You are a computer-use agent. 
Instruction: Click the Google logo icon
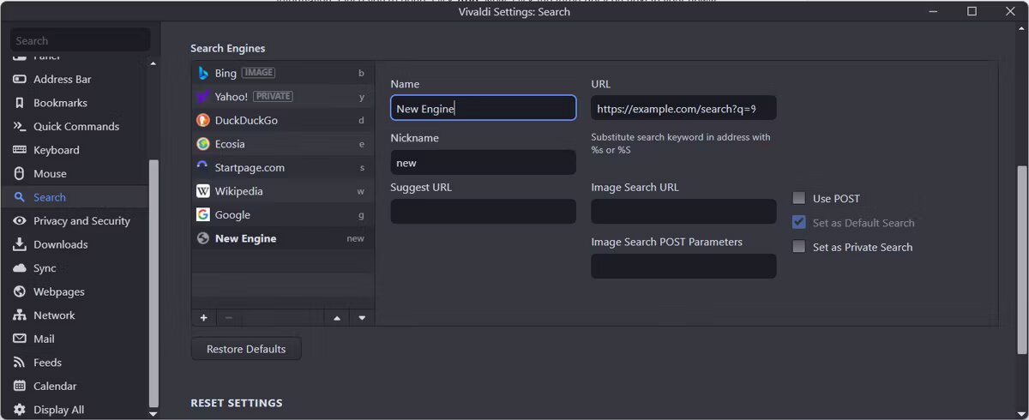coord(203,214)
